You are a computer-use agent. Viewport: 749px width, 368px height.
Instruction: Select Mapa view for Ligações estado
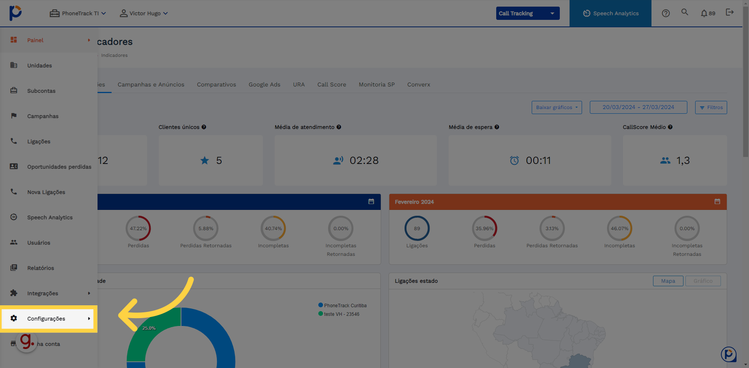coord(668,281)
